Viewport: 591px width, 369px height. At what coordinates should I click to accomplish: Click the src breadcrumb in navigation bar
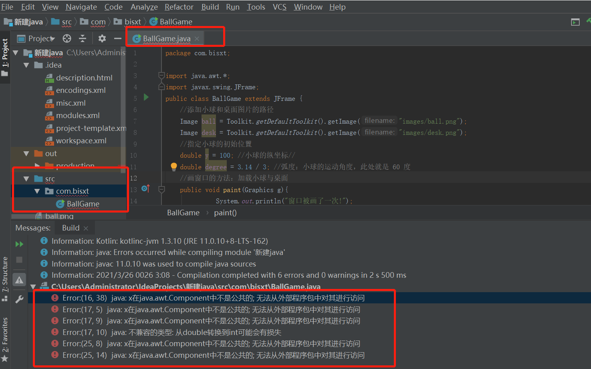pos(62,22)
